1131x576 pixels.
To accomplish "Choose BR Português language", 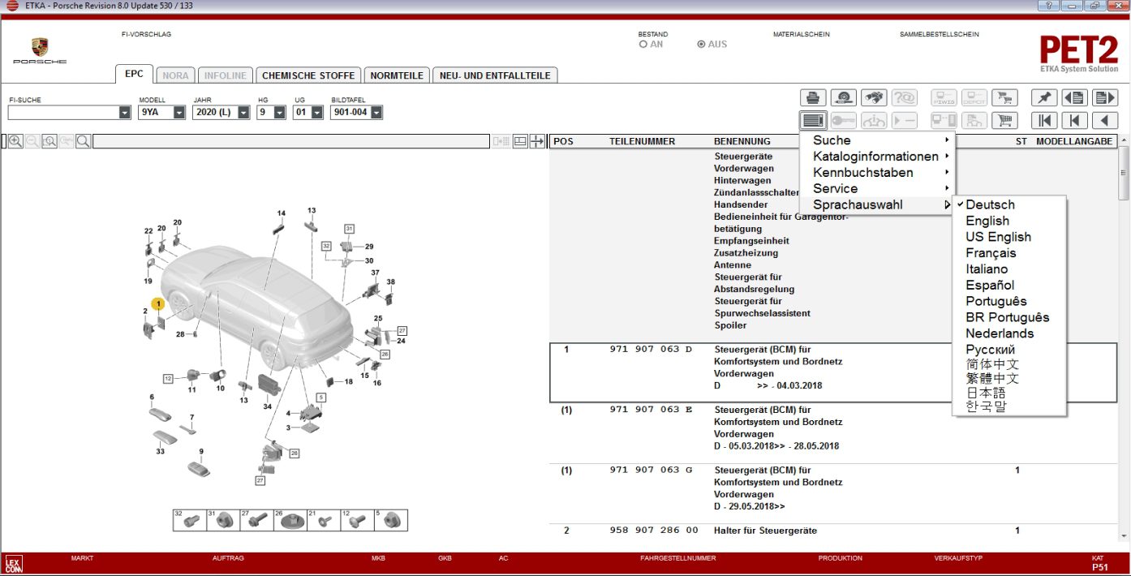I will click(x=1007, y=317).
